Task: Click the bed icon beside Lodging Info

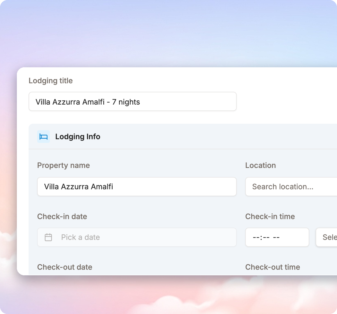Action: tap(44, 137)
